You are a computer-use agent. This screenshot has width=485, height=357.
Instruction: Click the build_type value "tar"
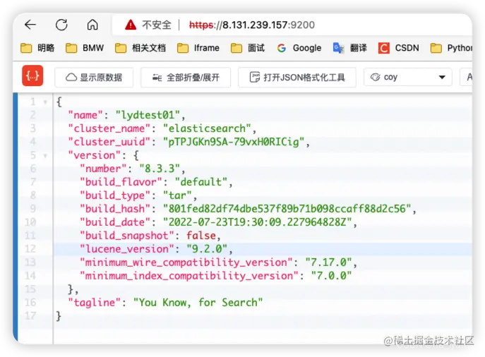[x=177, y=195]
